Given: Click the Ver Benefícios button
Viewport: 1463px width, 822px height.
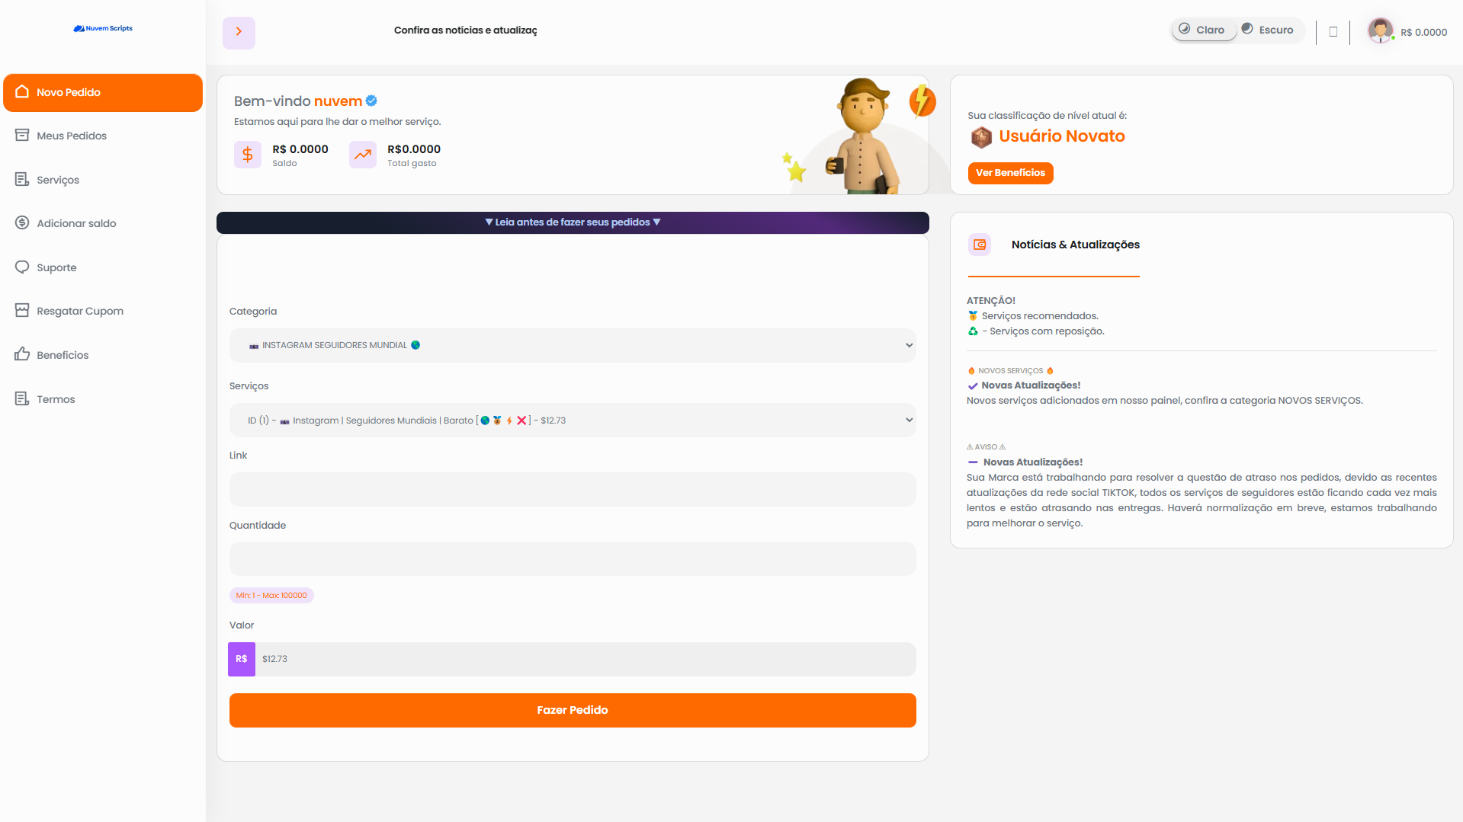Looking at the screenshot, I should pyautogui.click(x=1010, y=173).
